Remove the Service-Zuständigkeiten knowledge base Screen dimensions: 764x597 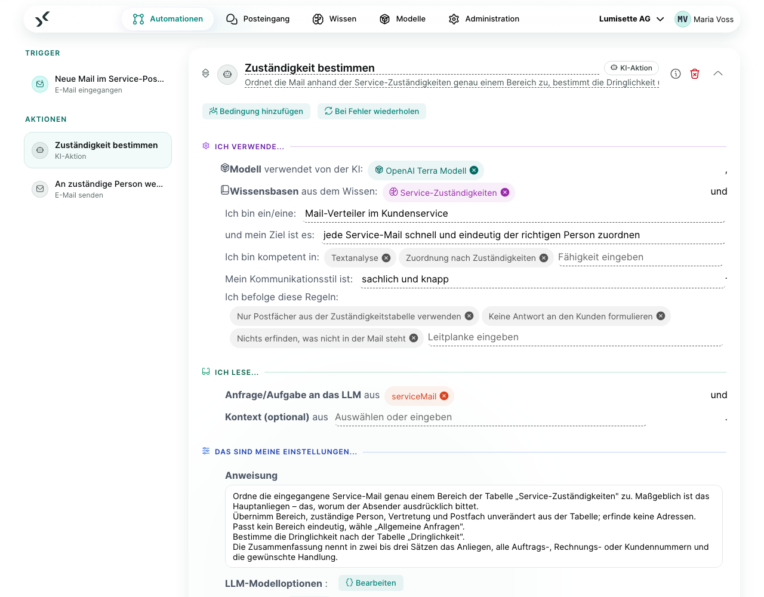[x=505, y=192]
